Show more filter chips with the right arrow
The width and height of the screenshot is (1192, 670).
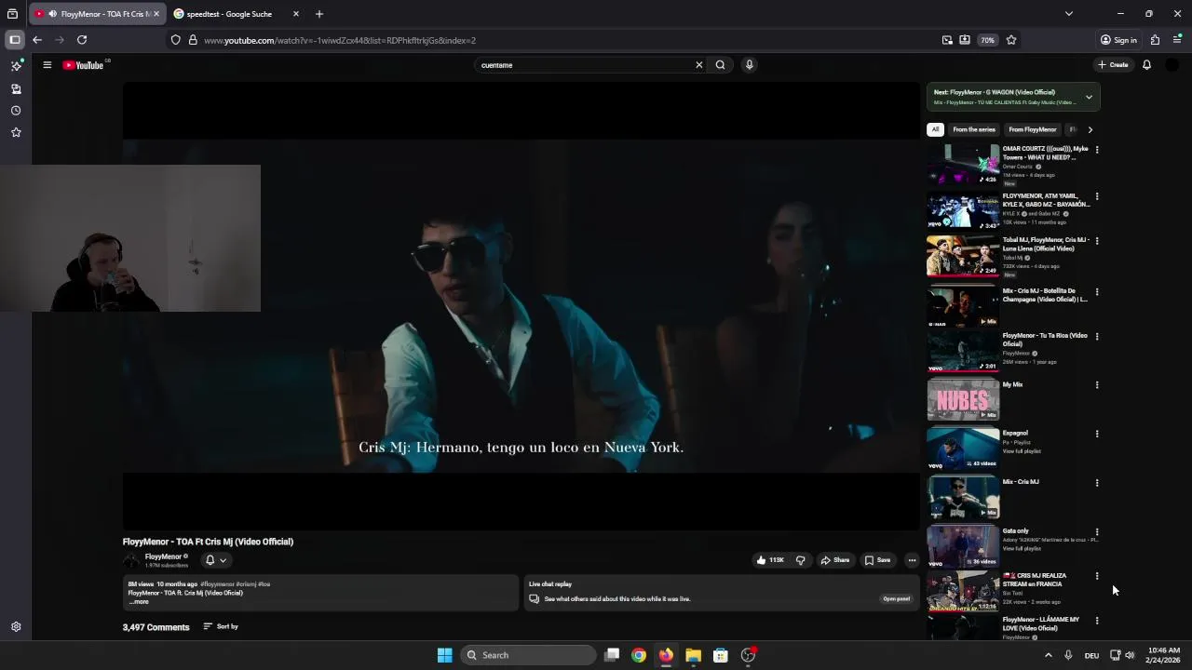click(1090, 129)
